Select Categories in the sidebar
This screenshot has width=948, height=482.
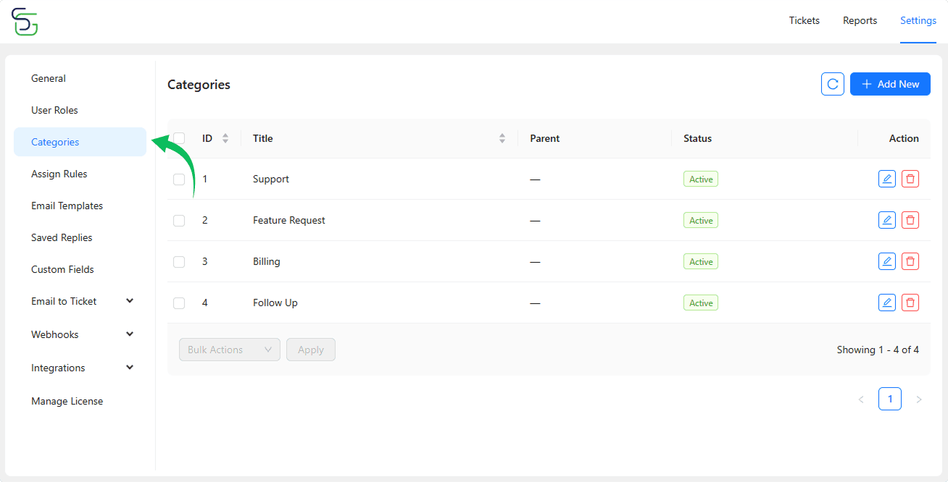pos(80,142)
